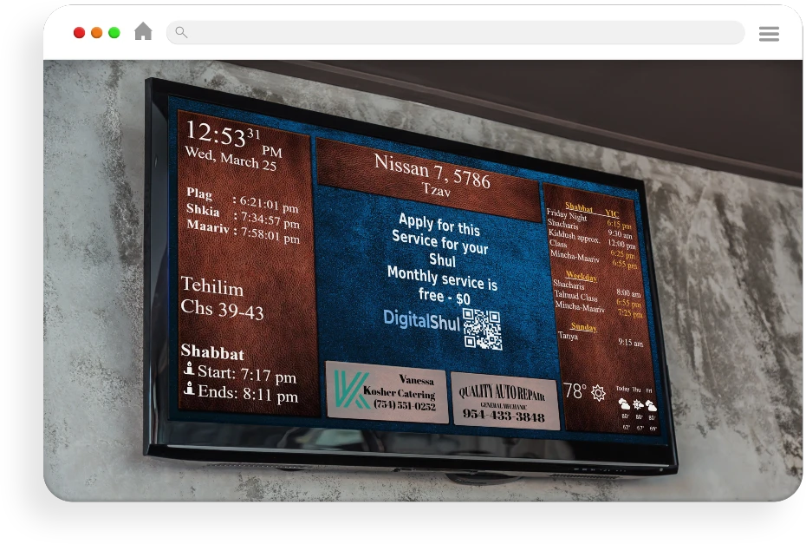806x544 pixels.
Task: Click the DigitalShul brand text
Action: (421, 319)
